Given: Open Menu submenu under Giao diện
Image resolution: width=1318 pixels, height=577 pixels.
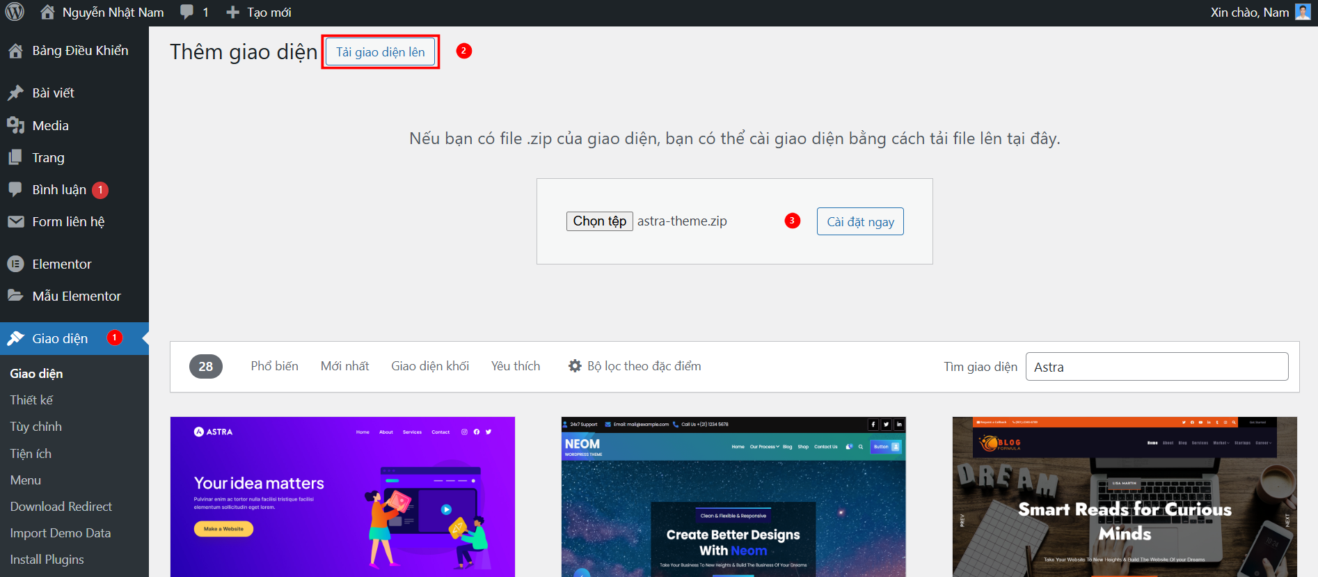Looking at the screenshot, I should [x=26, y=480].
